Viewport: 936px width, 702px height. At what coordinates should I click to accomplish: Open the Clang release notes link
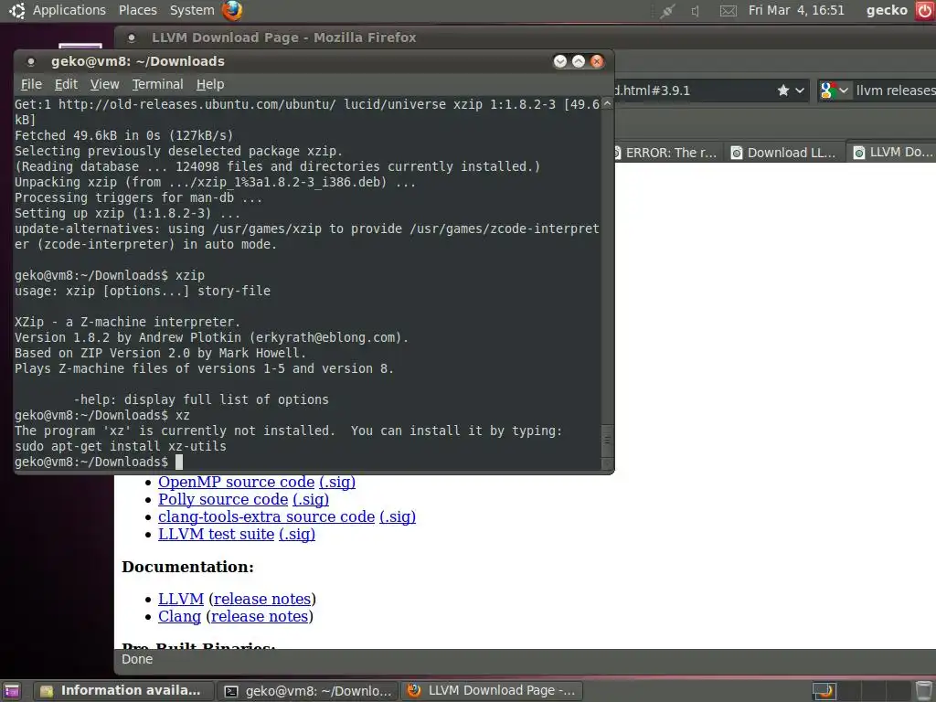(x=260, y=616)
